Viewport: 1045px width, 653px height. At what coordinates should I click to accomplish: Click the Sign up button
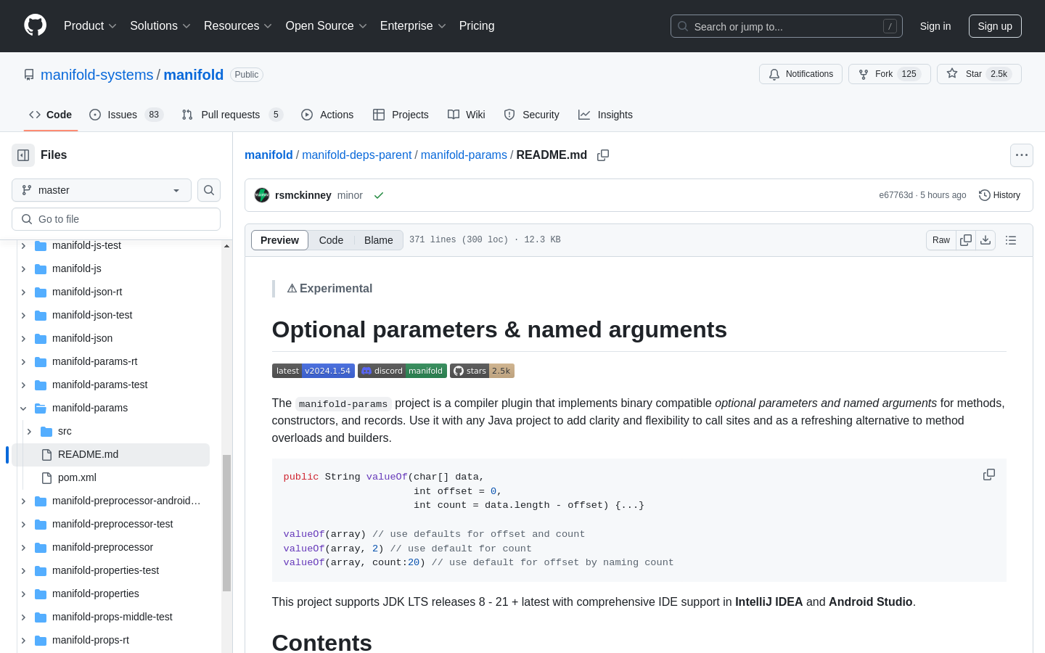(995, 26)
